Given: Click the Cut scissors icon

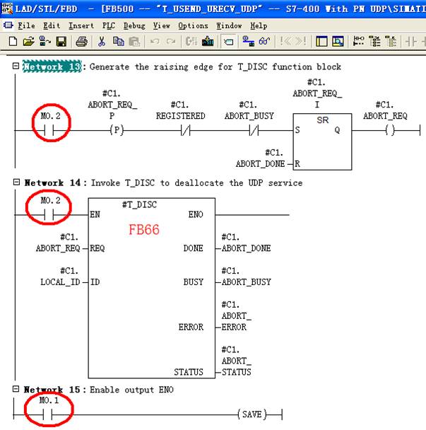Looking at the screenshot, I should pyautogui.click(x=102, y=42).
